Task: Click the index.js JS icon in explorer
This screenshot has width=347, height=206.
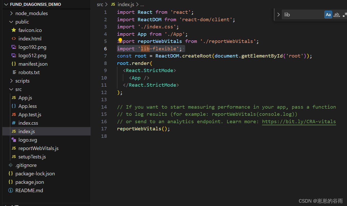Action: click(14, 131)
